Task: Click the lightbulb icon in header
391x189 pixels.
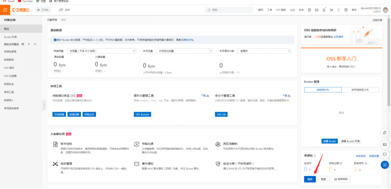Action: point(339,10)
